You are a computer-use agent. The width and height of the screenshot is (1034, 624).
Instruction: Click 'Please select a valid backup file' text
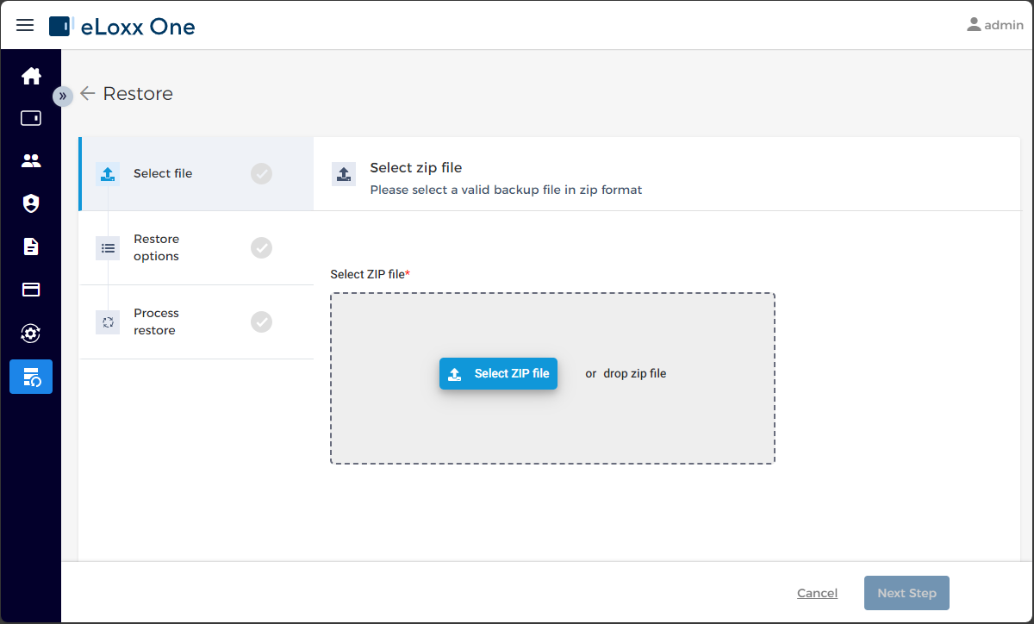point(506,190)
